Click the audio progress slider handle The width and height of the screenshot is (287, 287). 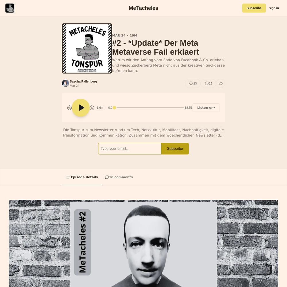(x=115, y=108)
